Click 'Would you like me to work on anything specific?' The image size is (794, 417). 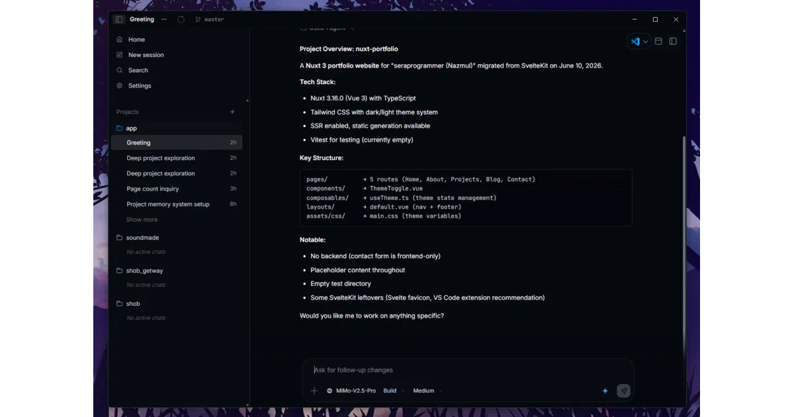click(372, 316)
